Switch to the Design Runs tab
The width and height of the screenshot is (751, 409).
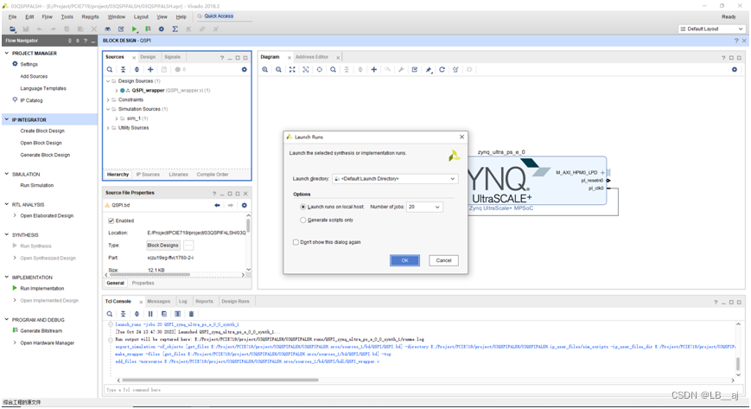[x=235, y=301]
